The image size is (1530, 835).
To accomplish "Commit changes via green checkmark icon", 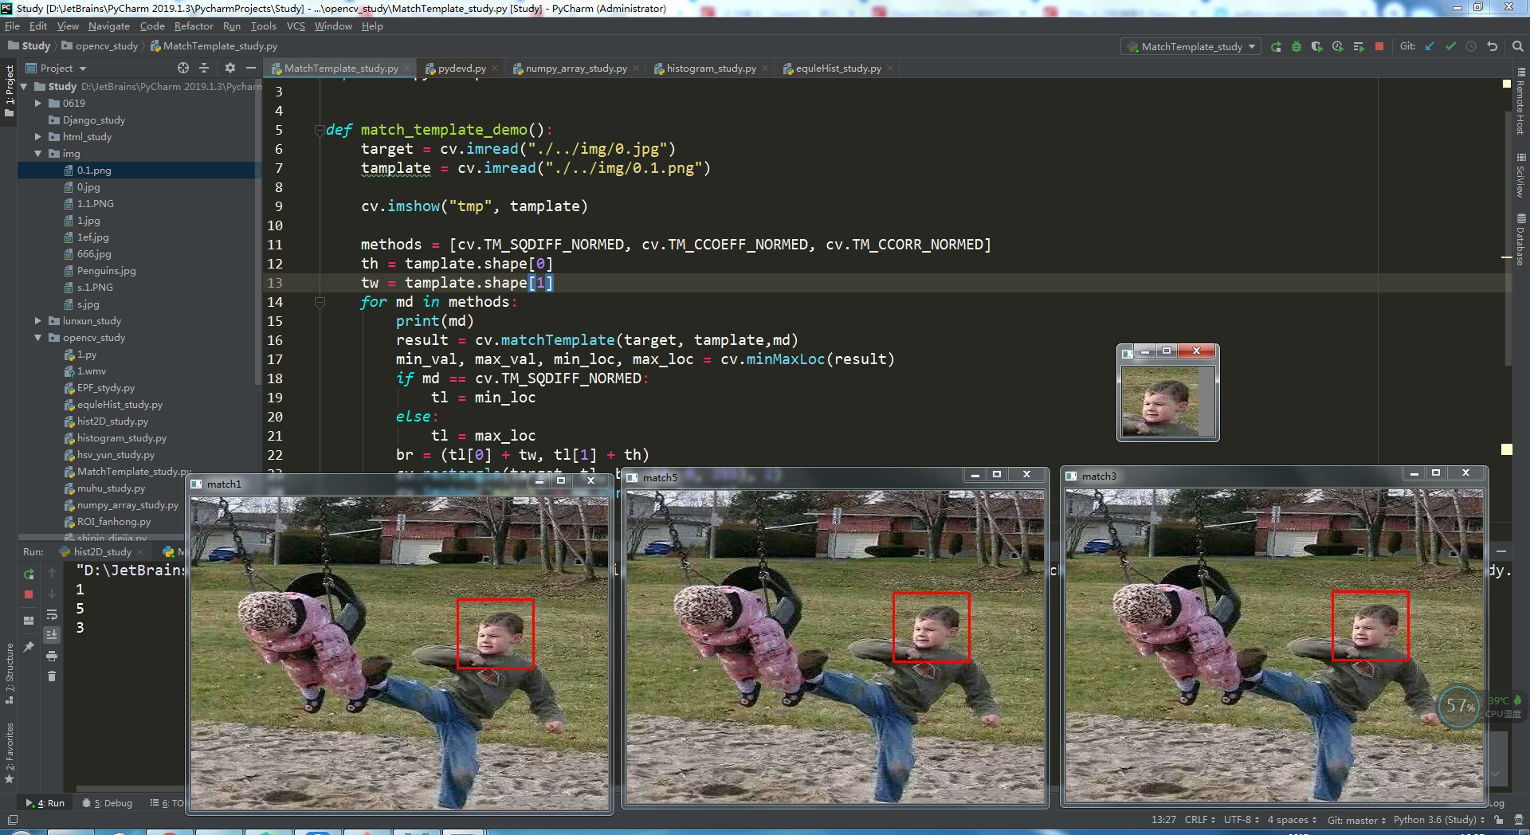I will (1450, 46).
